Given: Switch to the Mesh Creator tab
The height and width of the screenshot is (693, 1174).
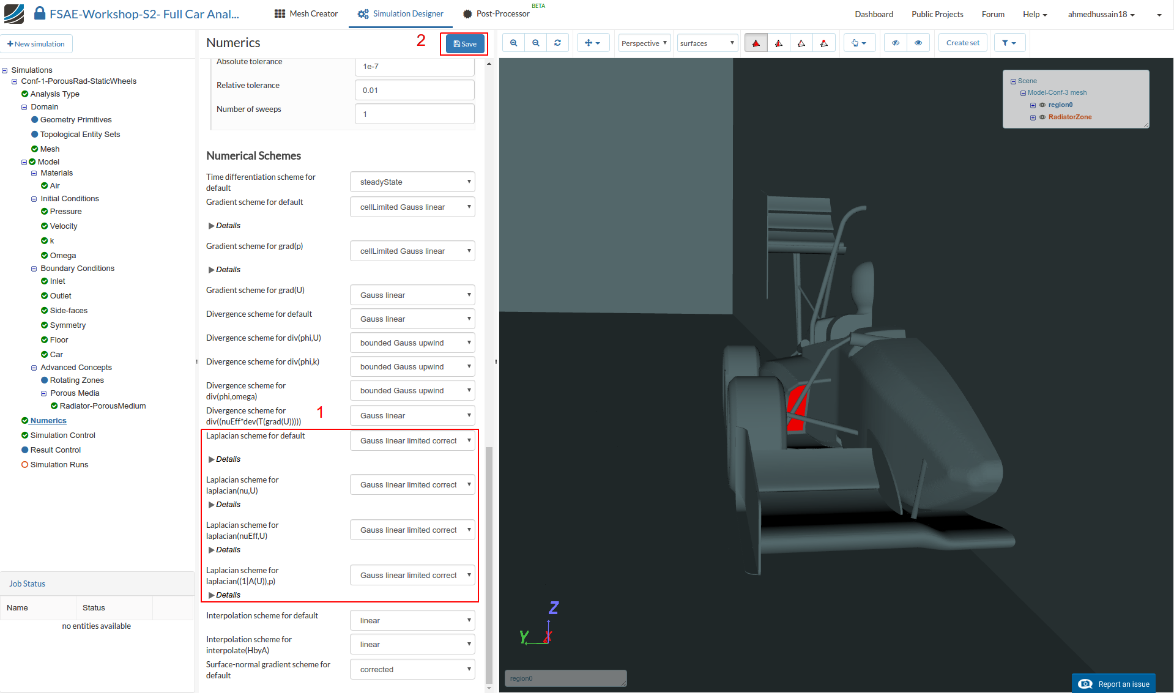Looking at the screenshot, I should coord(305,13).
